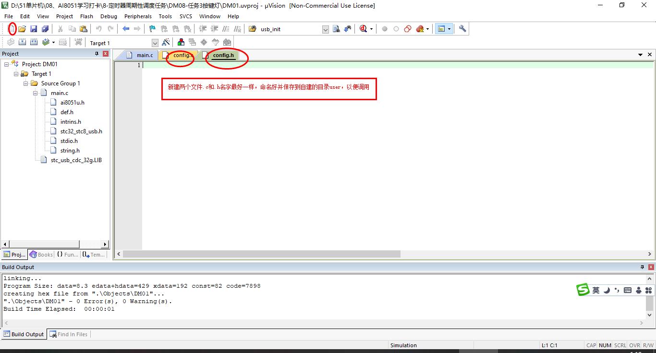Click the Save All icon
The height and width of the screenshot is (353, 656).
tap(45, 29)
